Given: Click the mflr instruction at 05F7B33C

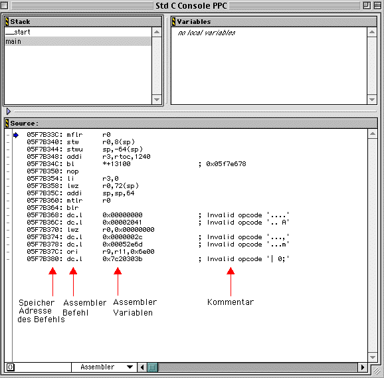Looking at the screenshot, I should (74, 135).
